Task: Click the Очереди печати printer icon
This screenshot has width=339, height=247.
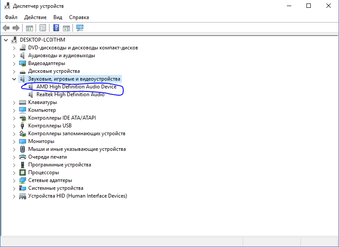Action: (x=23, y=157)
